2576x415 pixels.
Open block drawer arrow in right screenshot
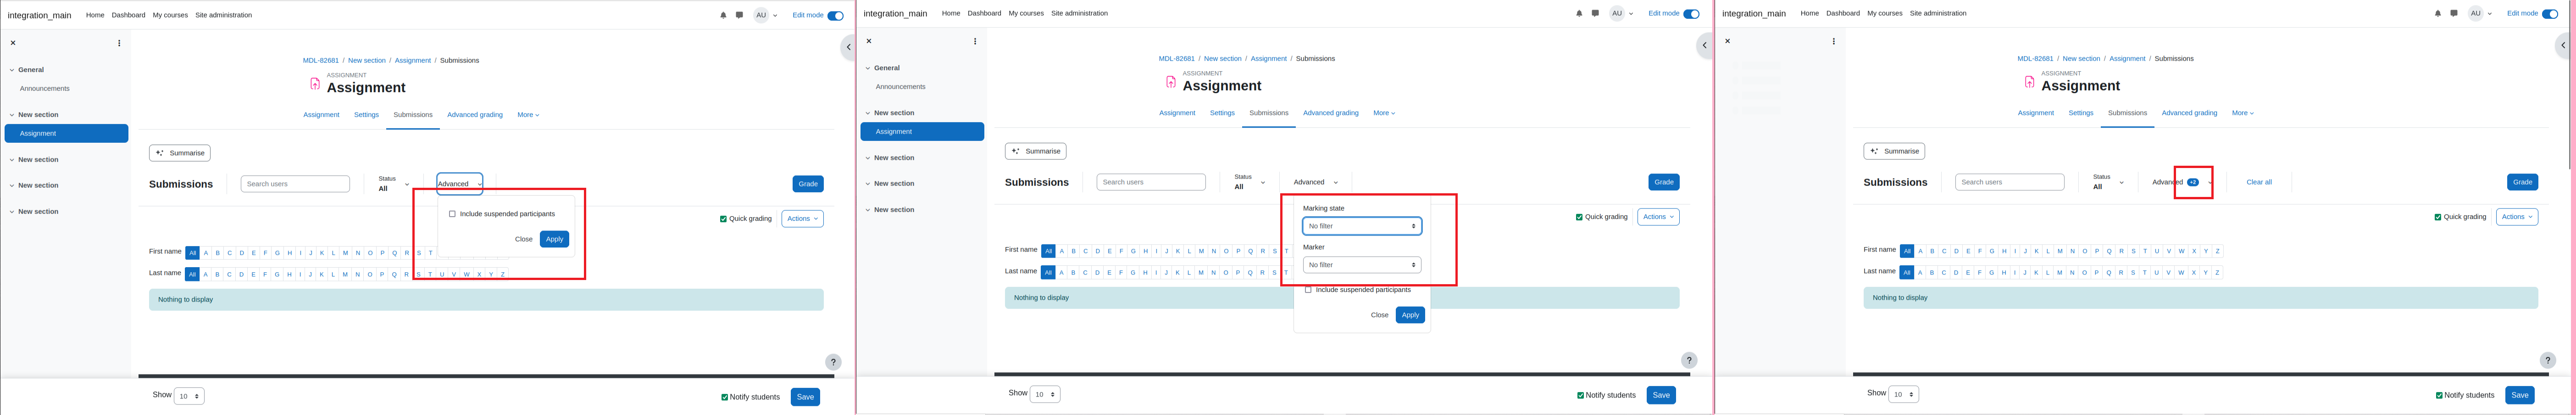(x=2563, y=45)
